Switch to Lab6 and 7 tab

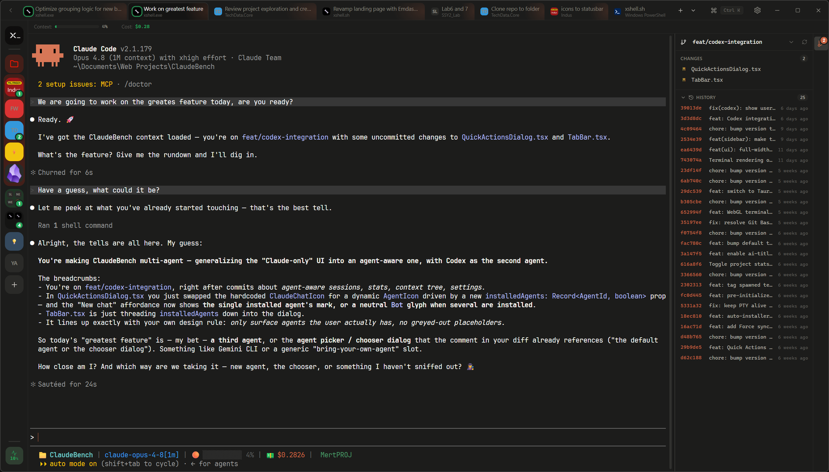(x=450, y=11)
